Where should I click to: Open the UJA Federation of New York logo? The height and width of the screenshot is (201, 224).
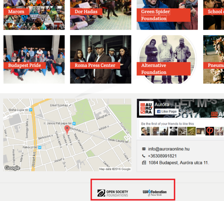point(155,193)
